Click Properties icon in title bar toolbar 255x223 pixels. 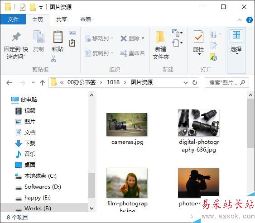tap(23, 7)
